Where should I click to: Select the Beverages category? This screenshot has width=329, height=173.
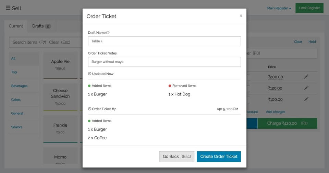point(19,86)
